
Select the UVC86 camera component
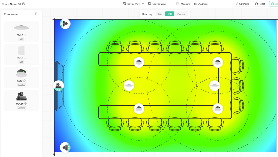21,99
